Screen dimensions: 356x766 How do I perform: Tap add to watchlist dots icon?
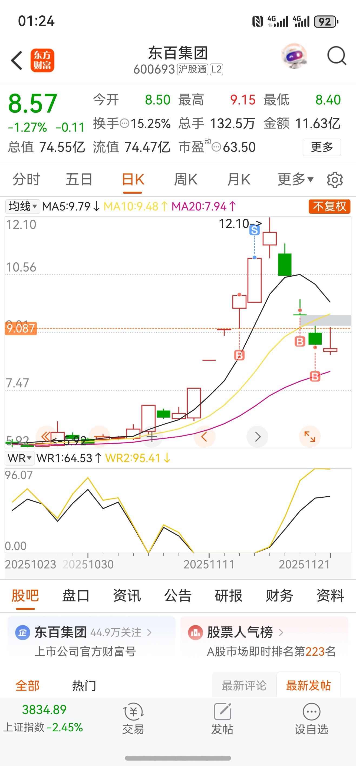tap(311, 712)
